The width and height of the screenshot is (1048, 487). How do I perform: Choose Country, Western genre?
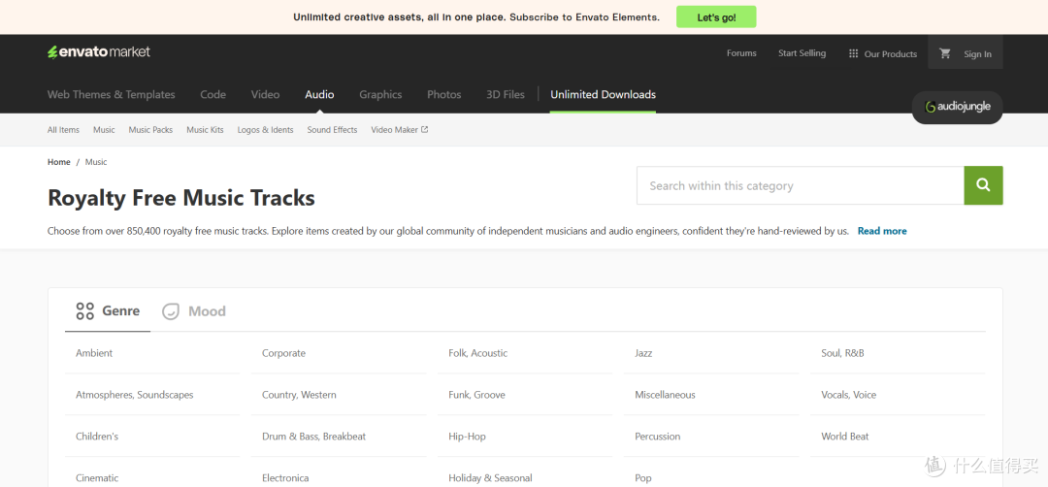[x=299, y=395]
